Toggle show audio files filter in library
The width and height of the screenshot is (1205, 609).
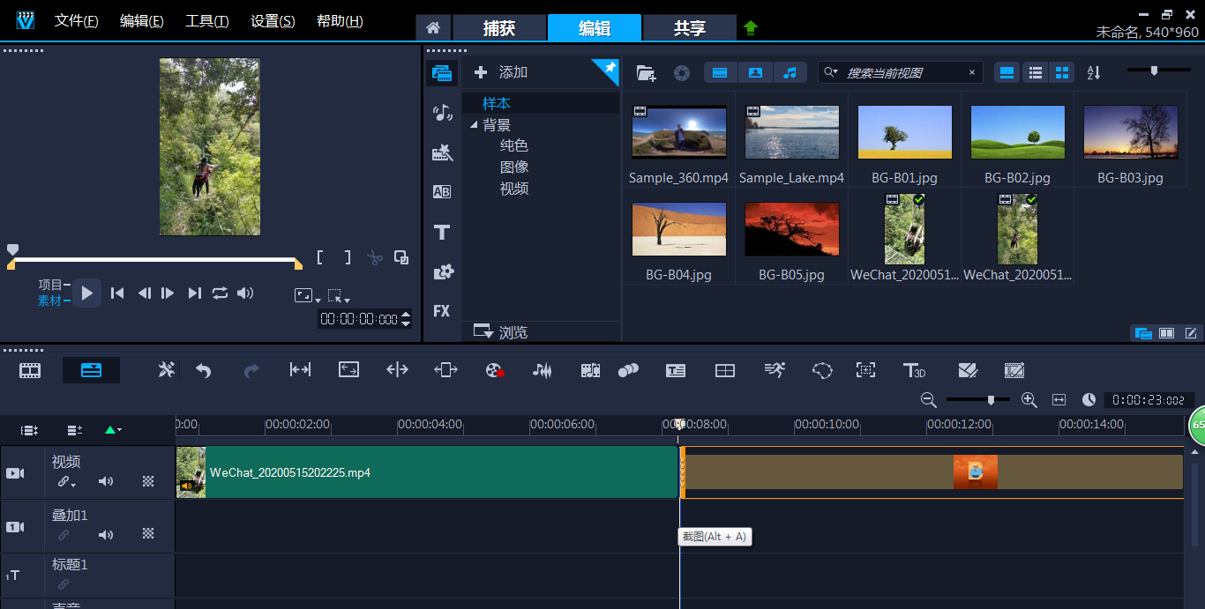pos(790,72)
